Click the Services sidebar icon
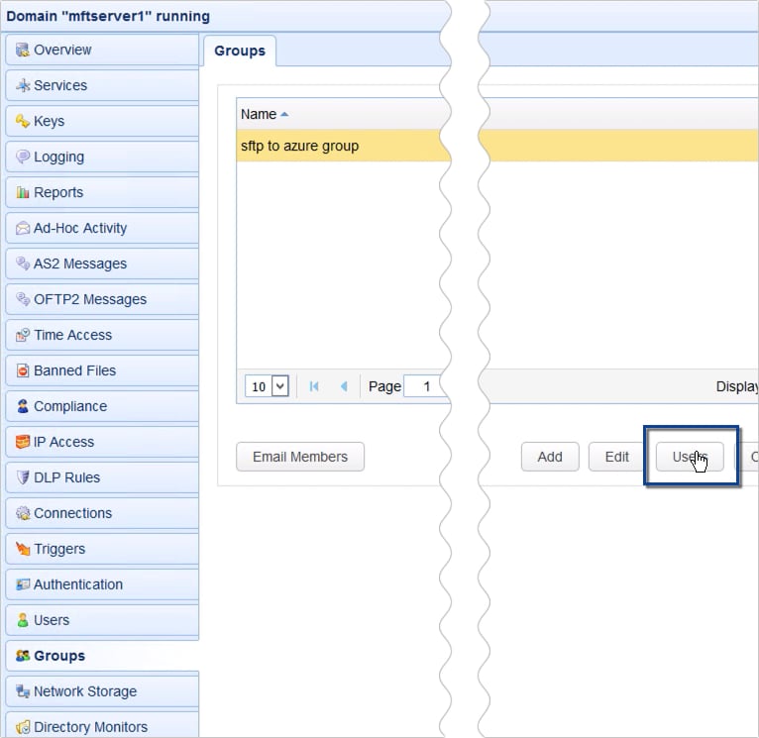The width and height of the screenshot is (759, 738). click(23, 86)
